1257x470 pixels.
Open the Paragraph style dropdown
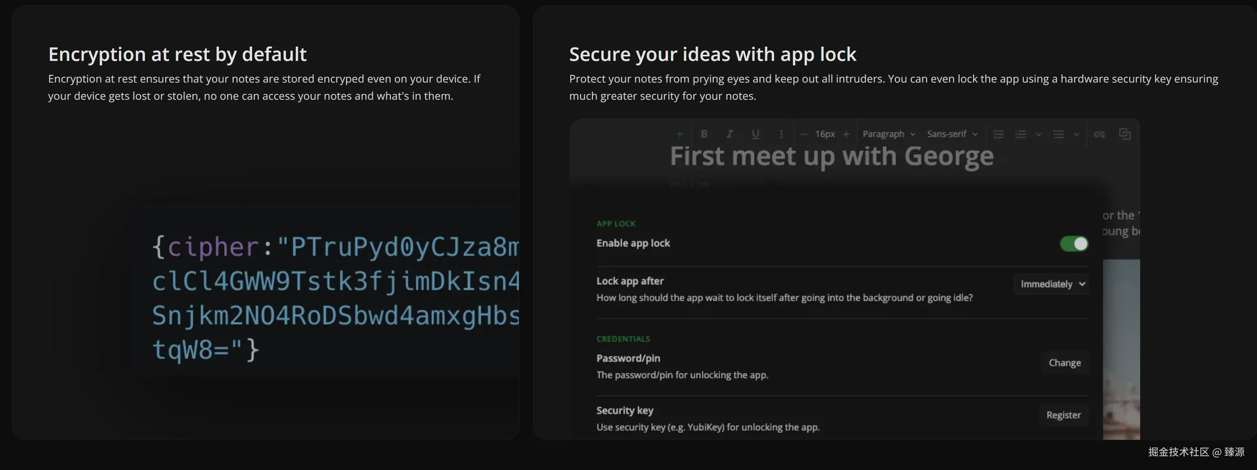tap(889, 134)
